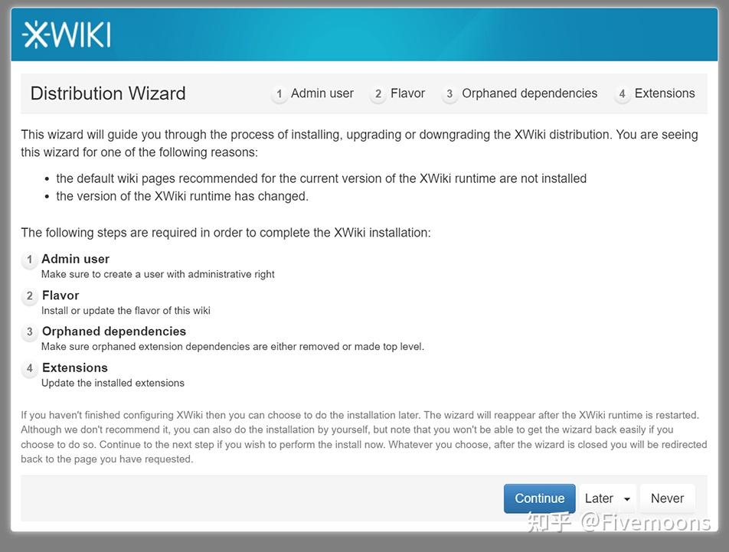Click the circled "2" beside Flavor step description

(29, 296)
